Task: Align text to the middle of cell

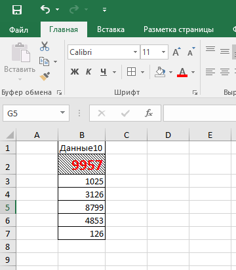Action: tap(225, 51)
